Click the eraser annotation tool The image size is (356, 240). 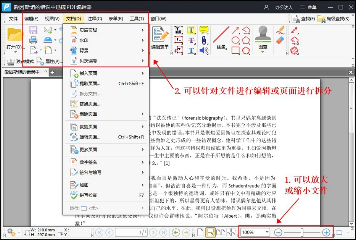pos(280,40)
